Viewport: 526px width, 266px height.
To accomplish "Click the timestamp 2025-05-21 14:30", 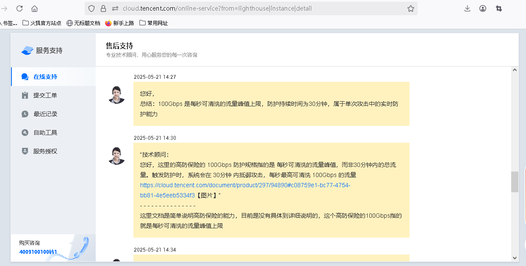I will [155, 138].
